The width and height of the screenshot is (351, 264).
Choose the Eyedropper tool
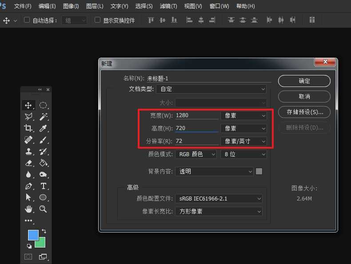pos(44,128)
